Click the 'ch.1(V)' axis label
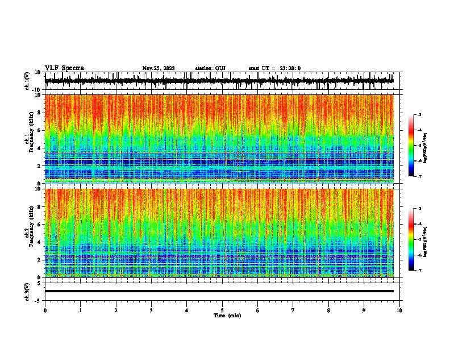Screen dimensions: 450x348 [27, 81]
